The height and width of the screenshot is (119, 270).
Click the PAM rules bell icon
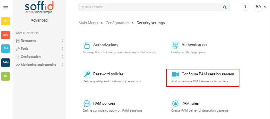tap(175, 103)
